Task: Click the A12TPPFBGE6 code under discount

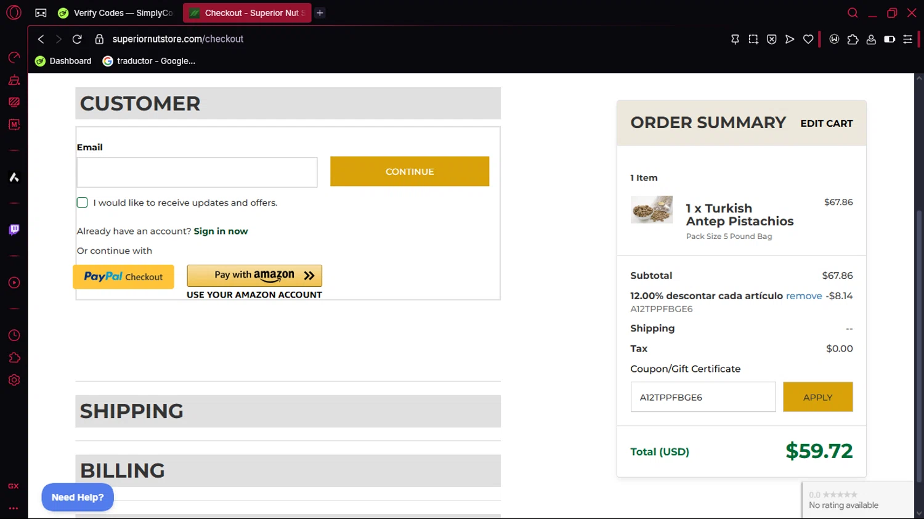Action: pos(662,309)
